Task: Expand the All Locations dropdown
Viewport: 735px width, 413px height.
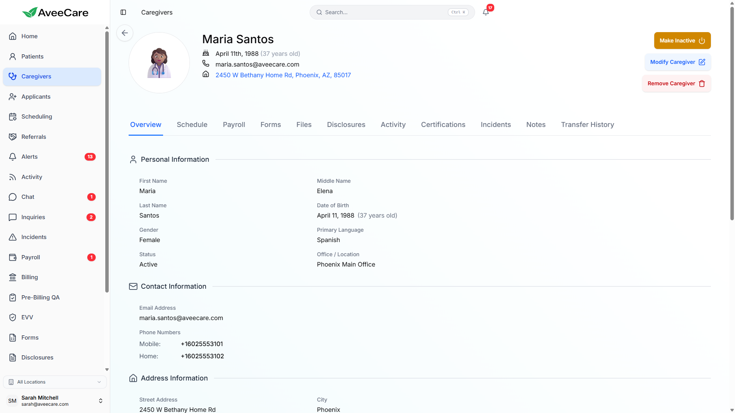Action: click(55, 382)
